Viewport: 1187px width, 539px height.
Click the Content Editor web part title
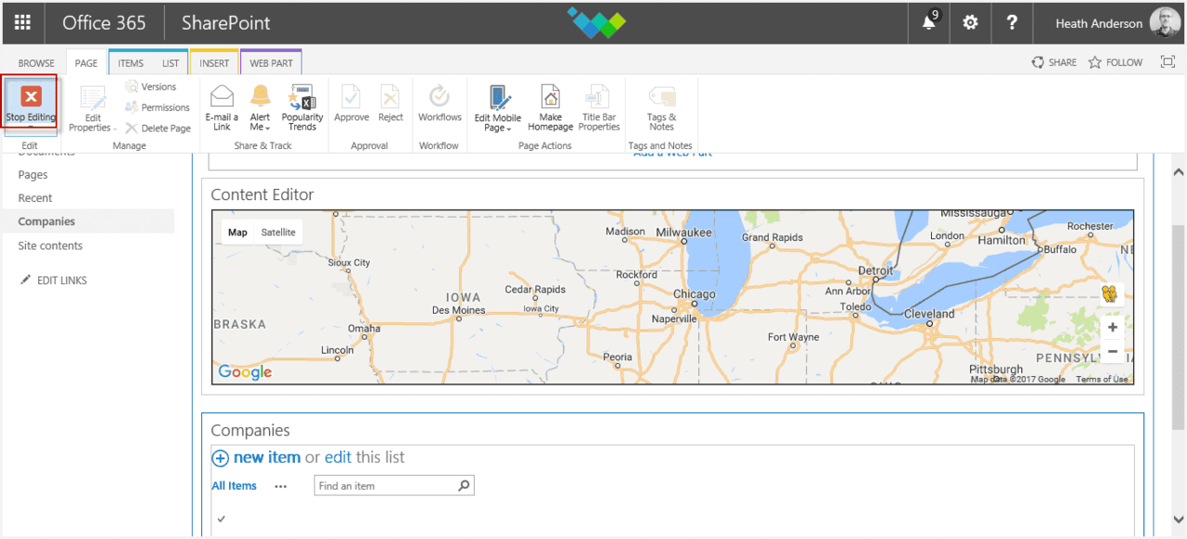click(262, 194)
